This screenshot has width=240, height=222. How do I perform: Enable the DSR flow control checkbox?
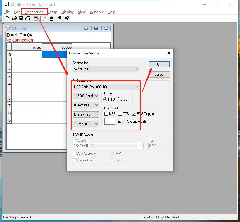(106, 114)
